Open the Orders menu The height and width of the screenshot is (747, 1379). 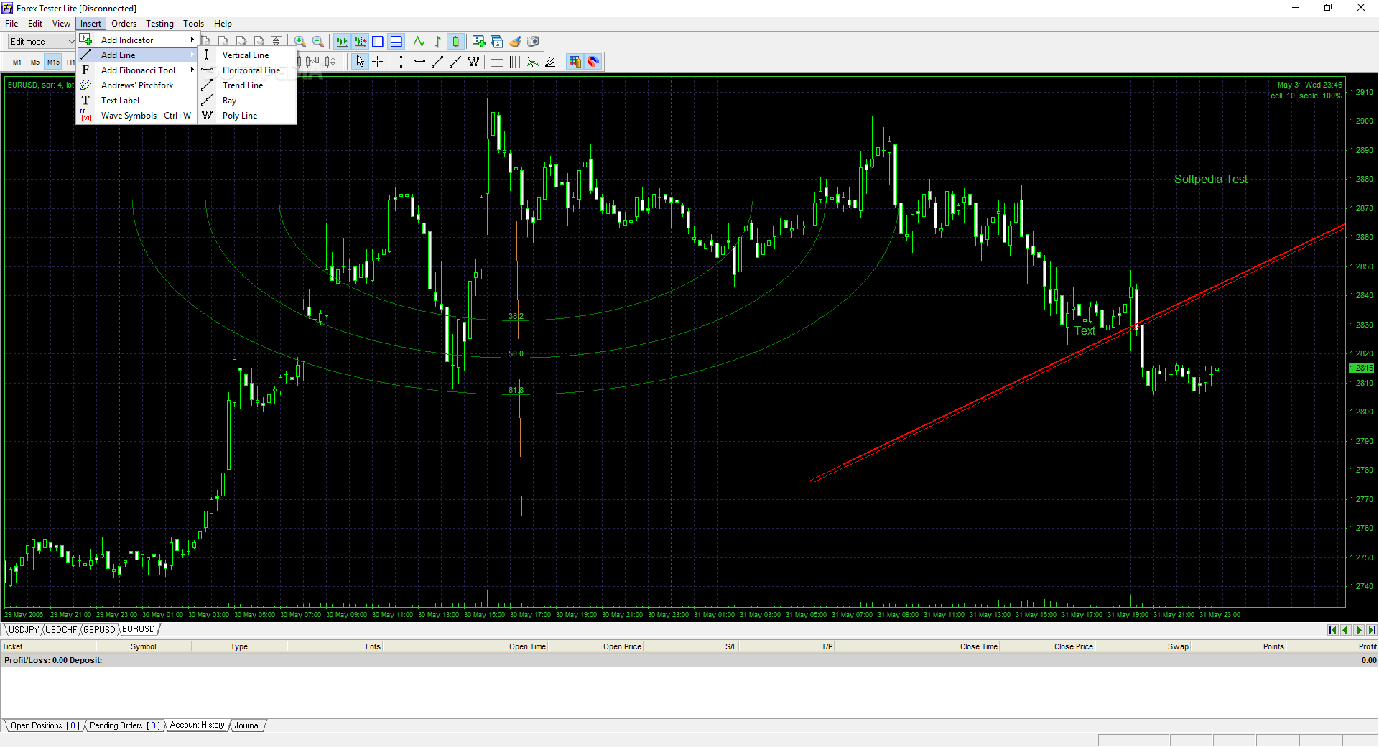[124, 24]
